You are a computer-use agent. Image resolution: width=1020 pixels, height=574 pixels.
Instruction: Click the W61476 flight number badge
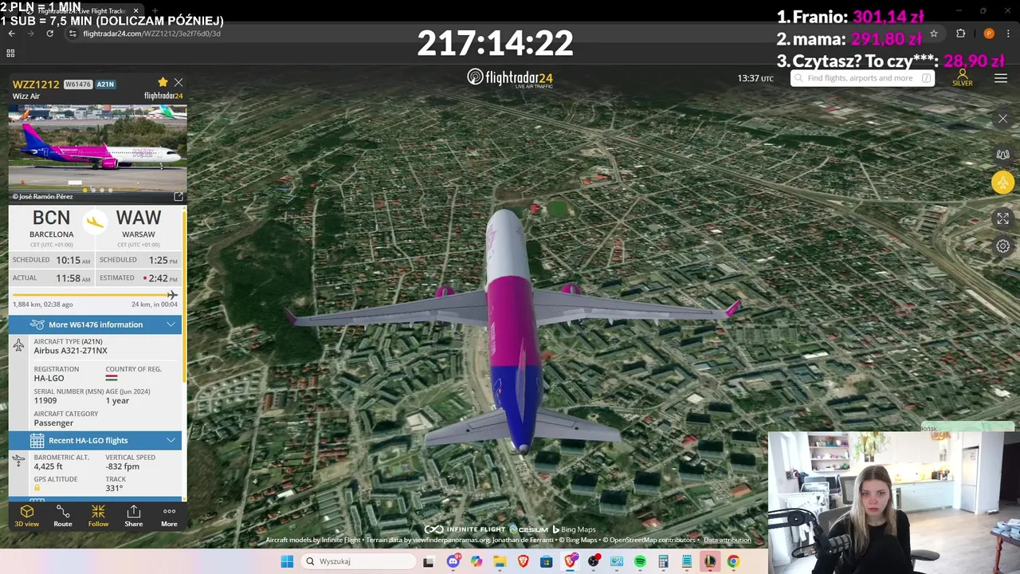tap(78, 85)
